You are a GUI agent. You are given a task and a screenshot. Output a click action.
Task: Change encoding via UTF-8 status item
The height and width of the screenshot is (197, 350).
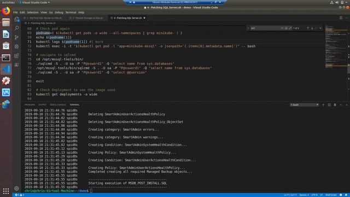pos(314,195)
